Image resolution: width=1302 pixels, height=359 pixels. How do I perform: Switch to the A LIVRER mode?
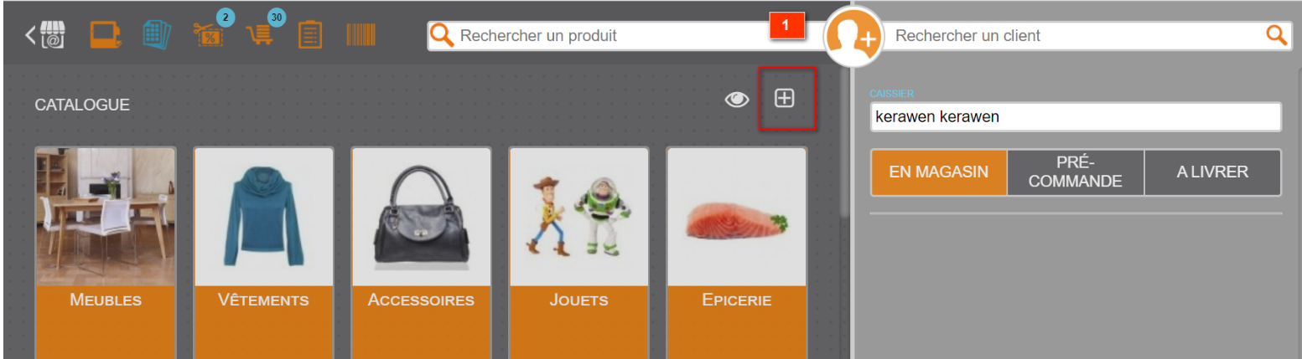click(1212, 172)
